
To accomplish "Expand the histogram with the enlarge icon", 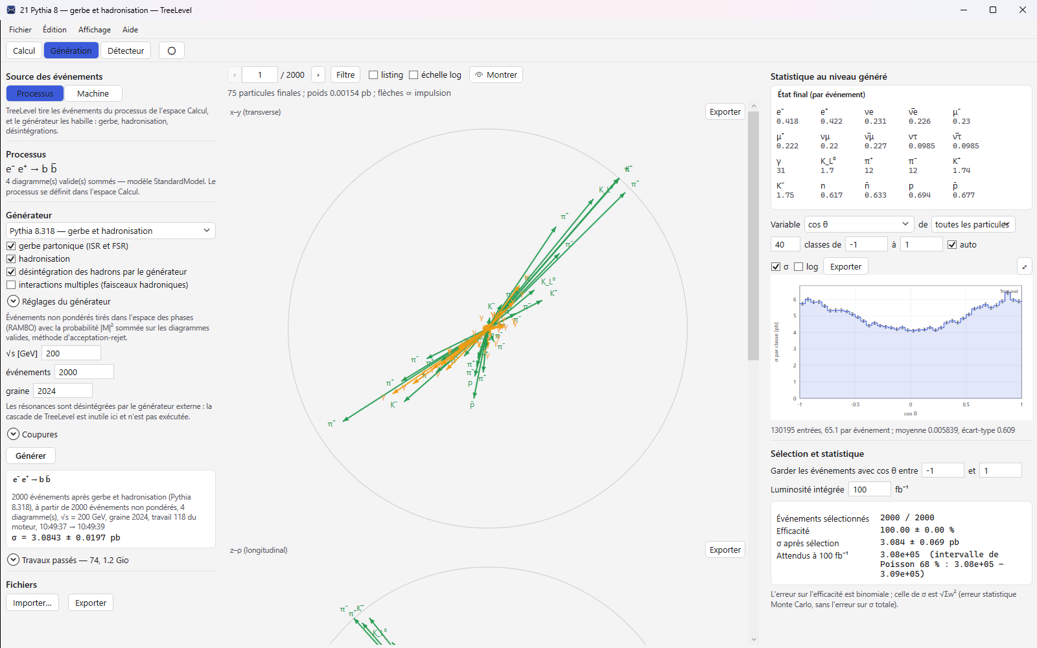I will pos(1025,266).
